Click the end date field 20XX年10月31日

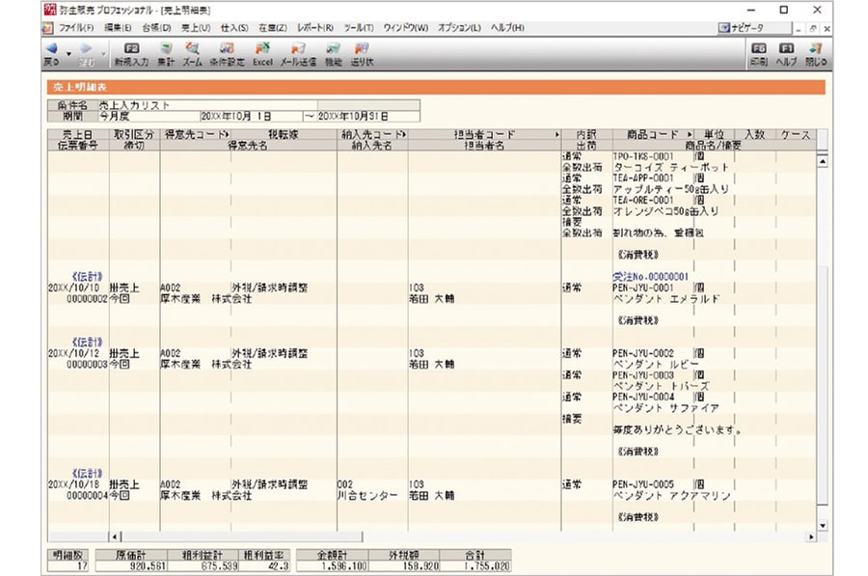tap(367, 117)
